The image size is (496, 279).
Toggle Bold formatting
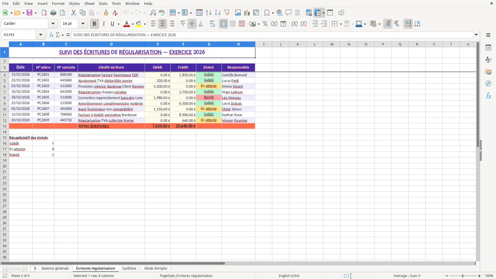pos(95,24)
